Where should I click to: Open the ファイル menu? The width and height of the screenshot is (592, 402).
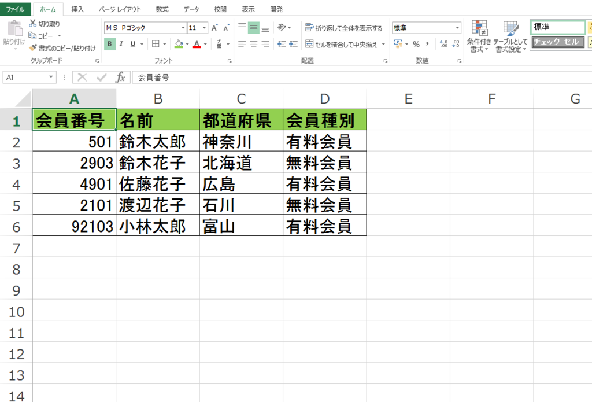tap(15, 9)
